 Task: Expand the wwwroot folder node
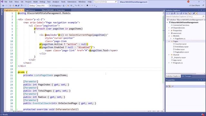click(169, 33)
